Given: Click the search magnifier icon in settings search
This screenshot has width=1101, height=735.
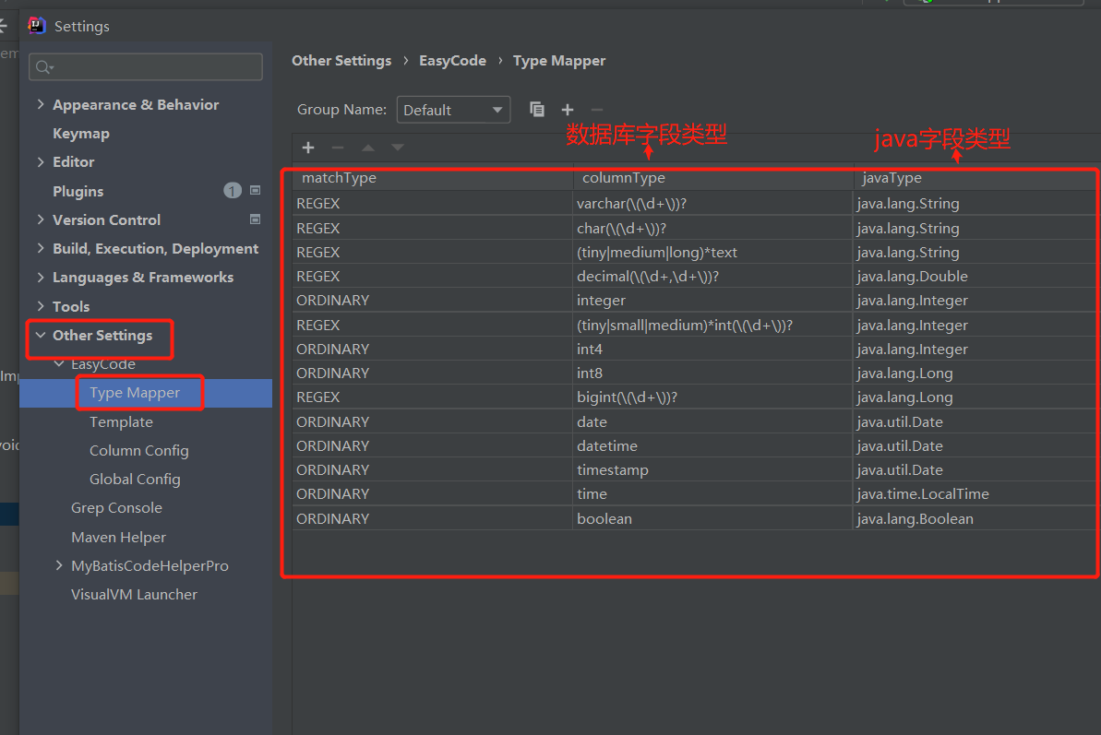Looking at the screenshot, I should [x=43, y=66].
